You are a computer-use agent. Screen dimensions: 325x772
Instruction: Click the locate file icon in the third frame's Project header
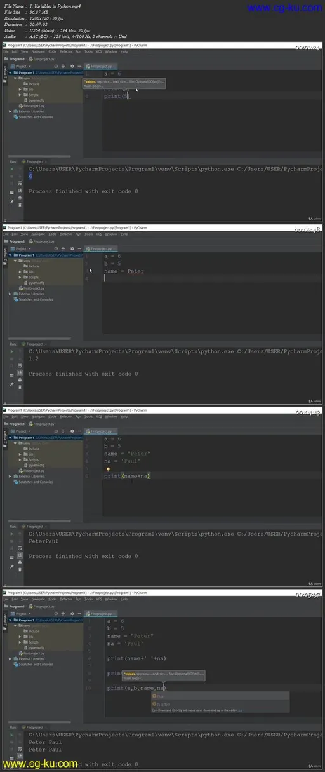pos(56,431)
